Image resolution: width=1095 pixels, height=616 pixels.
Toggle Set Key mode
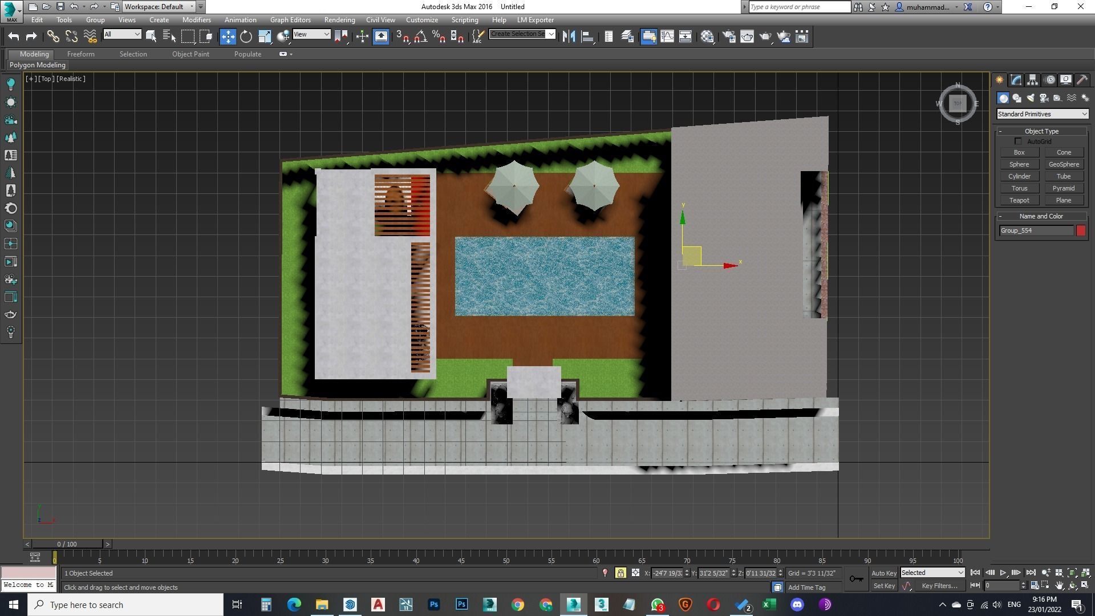pos(884,586)
